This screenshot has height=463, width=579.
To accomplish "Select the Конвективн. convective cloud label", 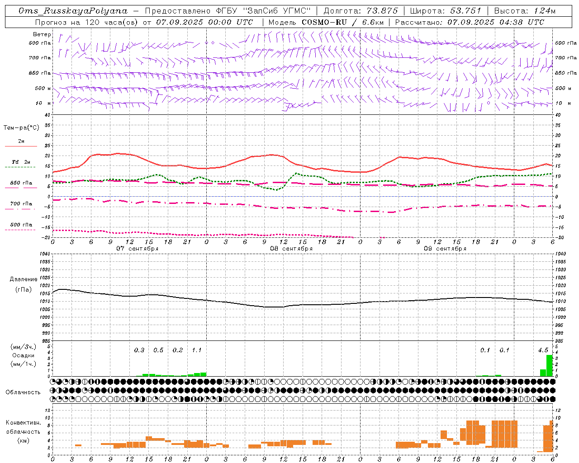I will coord(24,423).
